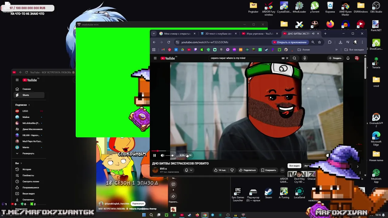Image resolution: width=388 pixels, height=218 pixels.
Task: Expand hidden bookmarks with double chevron
Action: pos(336,50)
